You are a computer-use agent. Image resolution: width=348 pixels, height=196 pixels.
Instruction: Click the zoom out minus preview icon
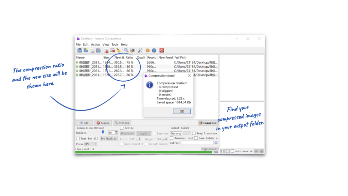coord(256,151)
